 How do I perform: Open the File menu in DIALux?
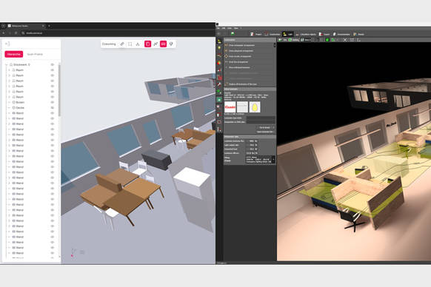(x=218, y=28)
